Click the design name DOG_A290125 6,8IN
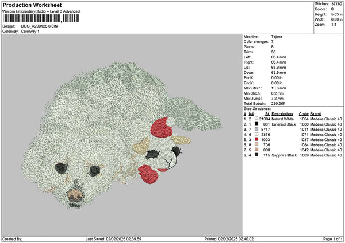This screenshot has width=345, height=243. point(39,26)
